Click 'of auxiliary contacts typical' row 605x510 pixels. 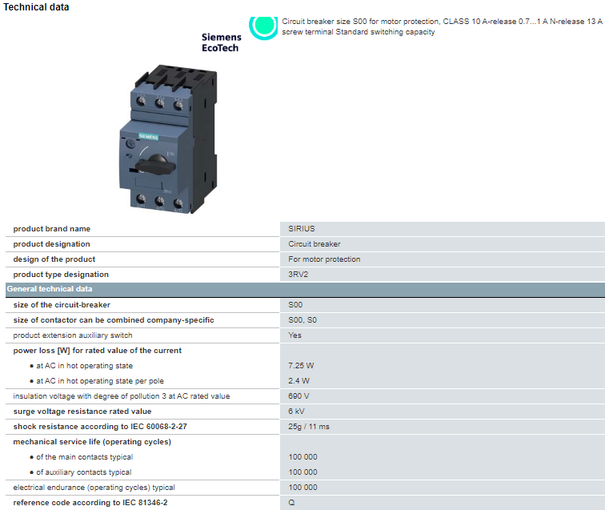coord(84,472)
